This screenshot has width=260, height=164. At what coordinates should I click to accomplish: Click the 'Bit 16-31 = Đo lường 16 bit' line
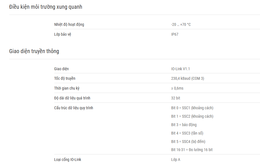(x=192, y=150)
